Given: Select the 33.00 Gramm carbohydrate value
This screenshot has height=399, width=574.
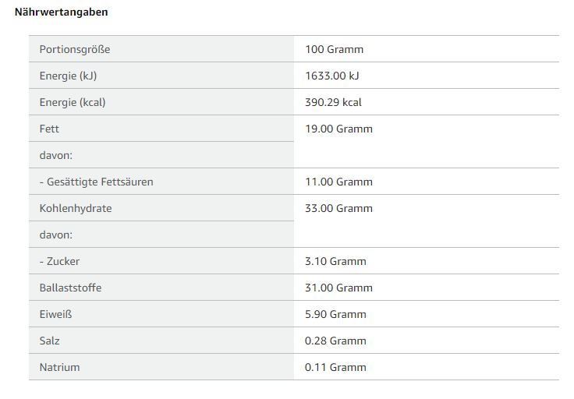Looking at the screenshot, I should (x=339, y=208).
